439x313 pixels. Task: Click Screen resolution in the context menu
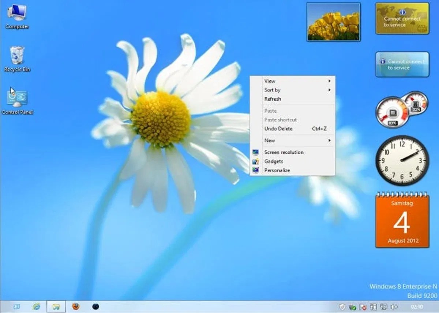point(284,152)
